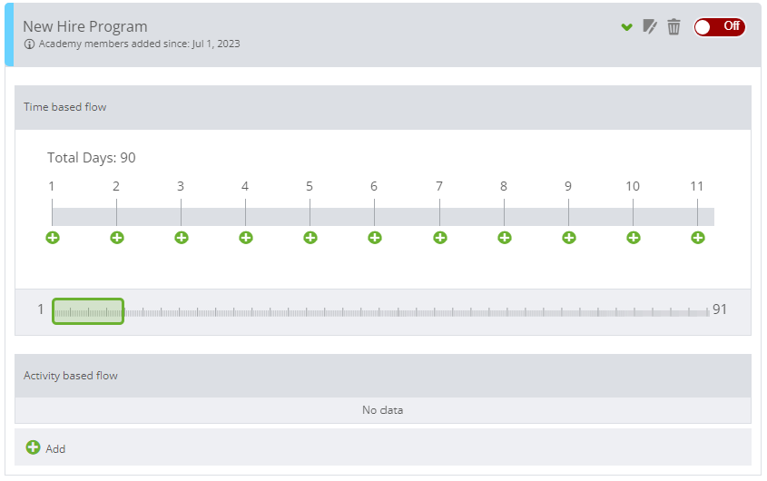Add activity on day 6 plus icon
767x481 pixels.
(x=375, y=237)
